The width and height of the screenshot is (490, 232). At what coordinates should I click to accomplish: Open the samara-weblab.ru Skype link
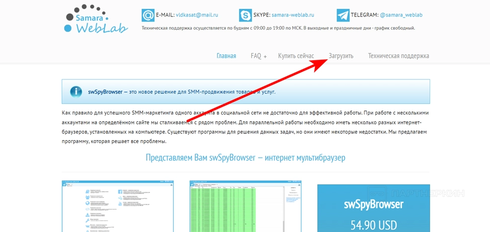(x=293, y=15)
